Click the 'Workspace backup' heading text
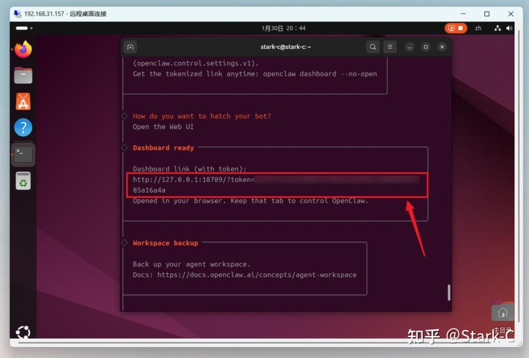This screenshot has width=529, height=358. click(165, 243)
